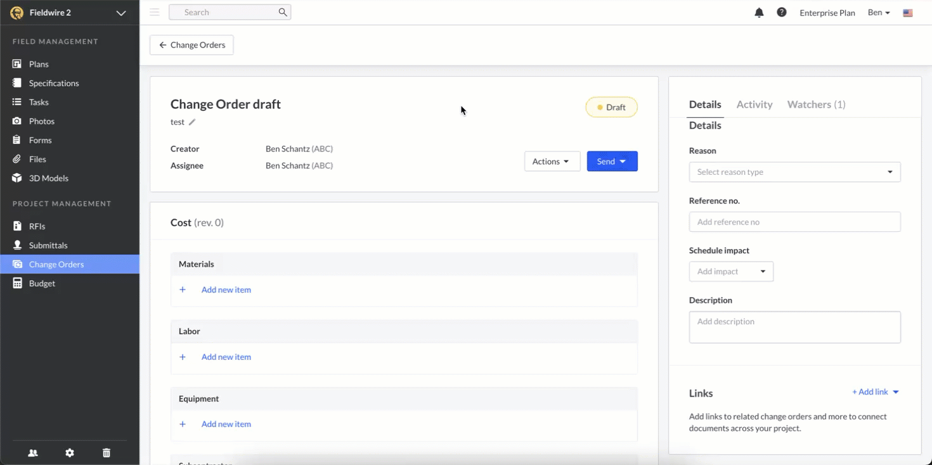
Task: Open Budget in the sidebar
Action: [x=42, y=283]
